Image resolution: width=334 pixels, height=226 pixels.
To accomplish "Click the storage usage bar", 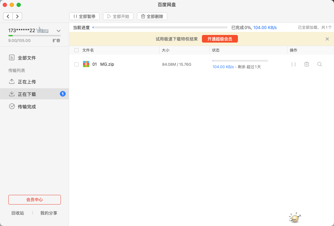I will tap(35, 36).
